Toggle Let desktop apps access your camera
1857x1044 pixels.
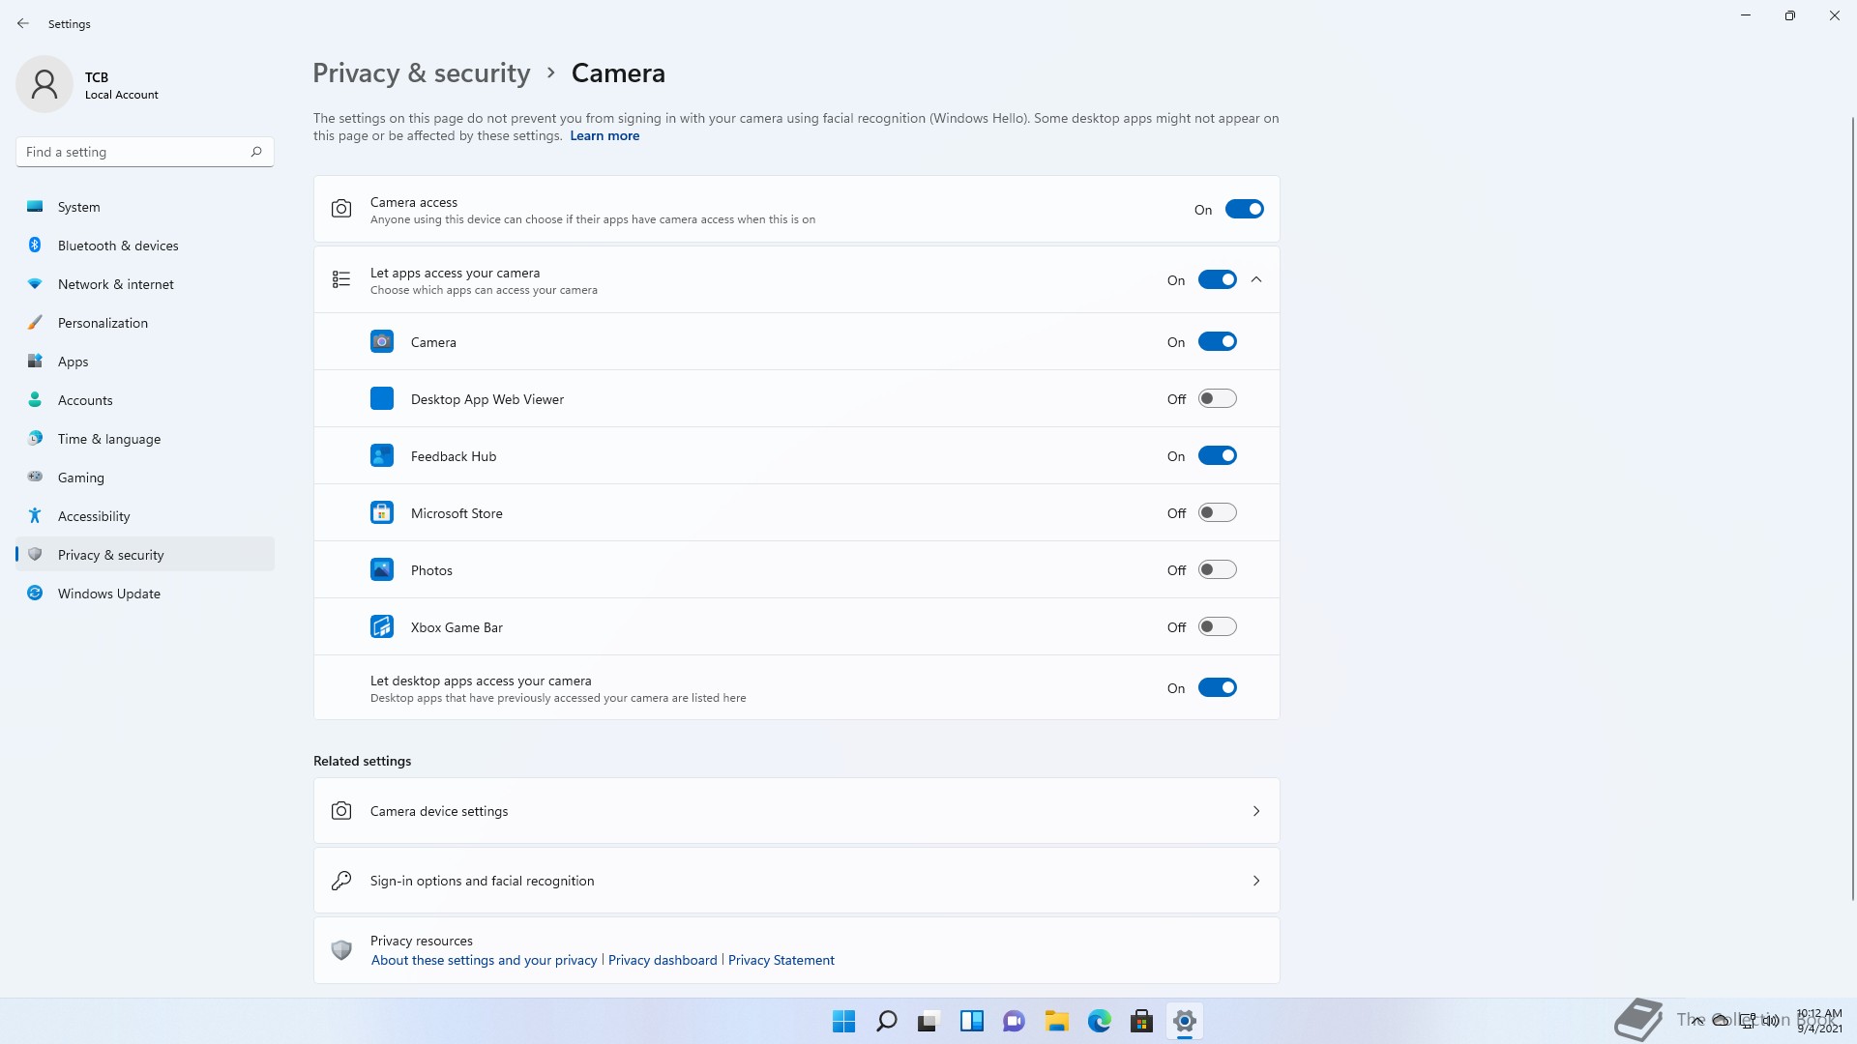[x=1217, y=687]
